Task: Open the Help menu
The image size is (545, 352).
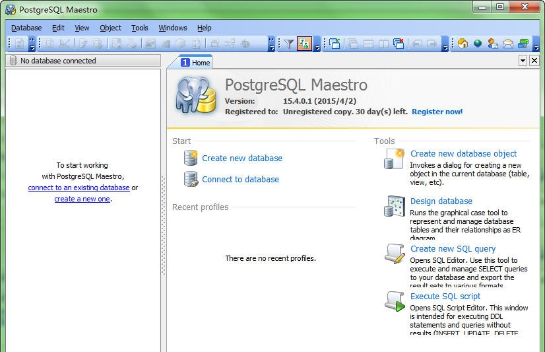Action: pyautogui.click(x=204, y=28)
